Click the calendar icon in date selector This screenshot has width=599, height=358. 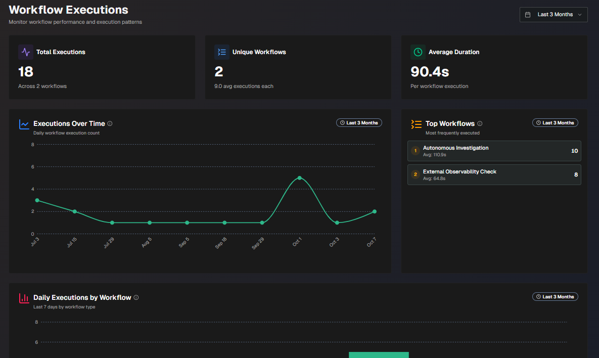click(x=528, y=15)
